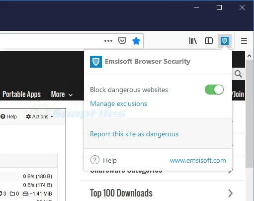This screenshot has width=254, height=201.
Task: Save page to Pocket icon
Action: [x=122, y=41]
